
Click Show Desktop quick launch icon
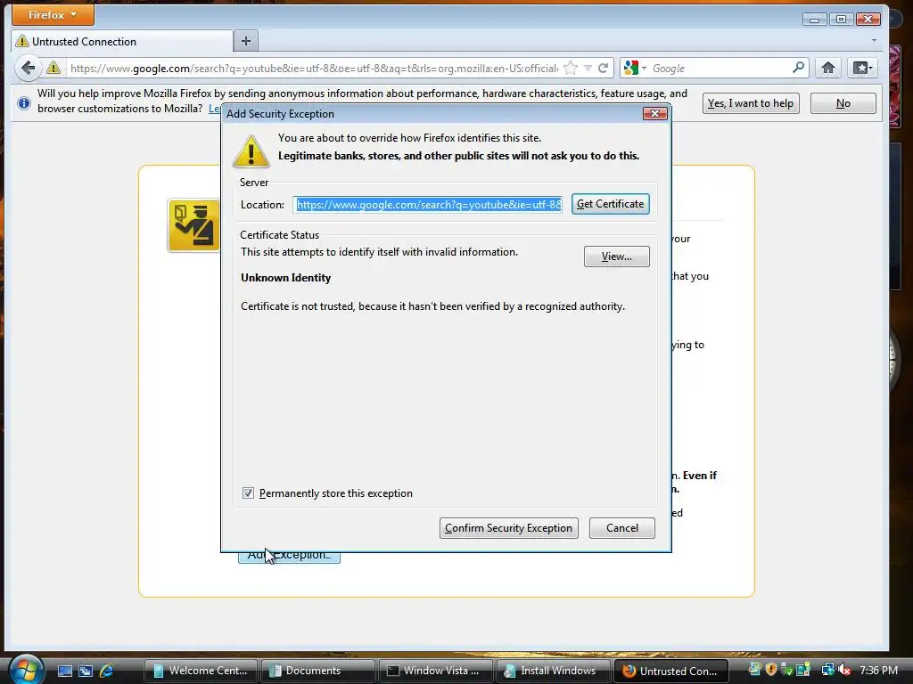[x=64, y=671]
